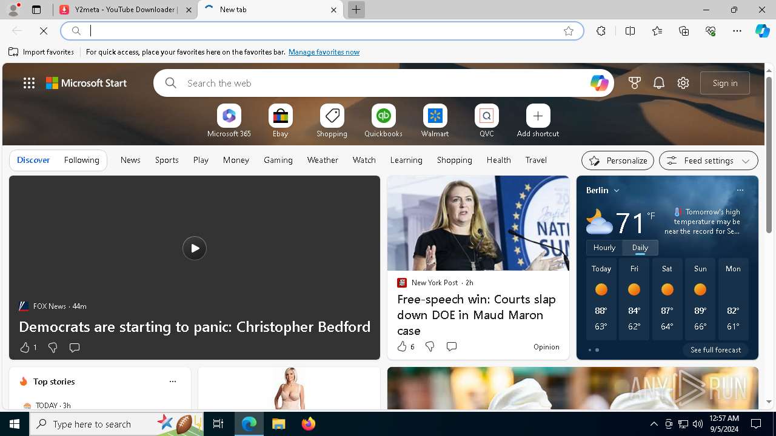The height and width of the screenshot is (436, 776).
Task: Open comments on New York Post article
Action: [452, 346]
